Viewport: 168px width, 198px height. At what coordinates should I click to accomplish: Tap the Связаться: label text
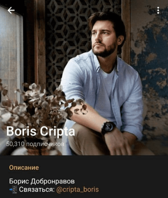tap(37, 190)
